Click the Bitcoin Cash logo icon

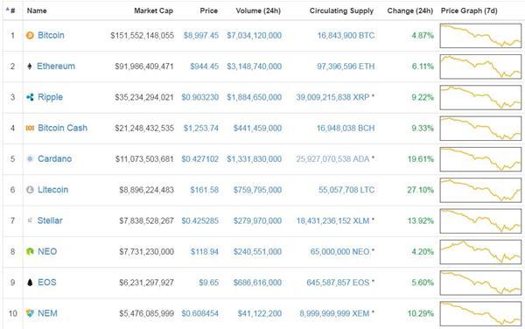(x=30, y=128)
